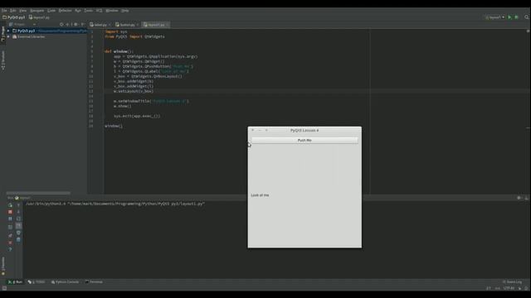This screenshot has height=298, width=531.
Task: Rerun layout1 using the Run panel rerun icon
Action: pyautogui.click(x=10, y=205)
